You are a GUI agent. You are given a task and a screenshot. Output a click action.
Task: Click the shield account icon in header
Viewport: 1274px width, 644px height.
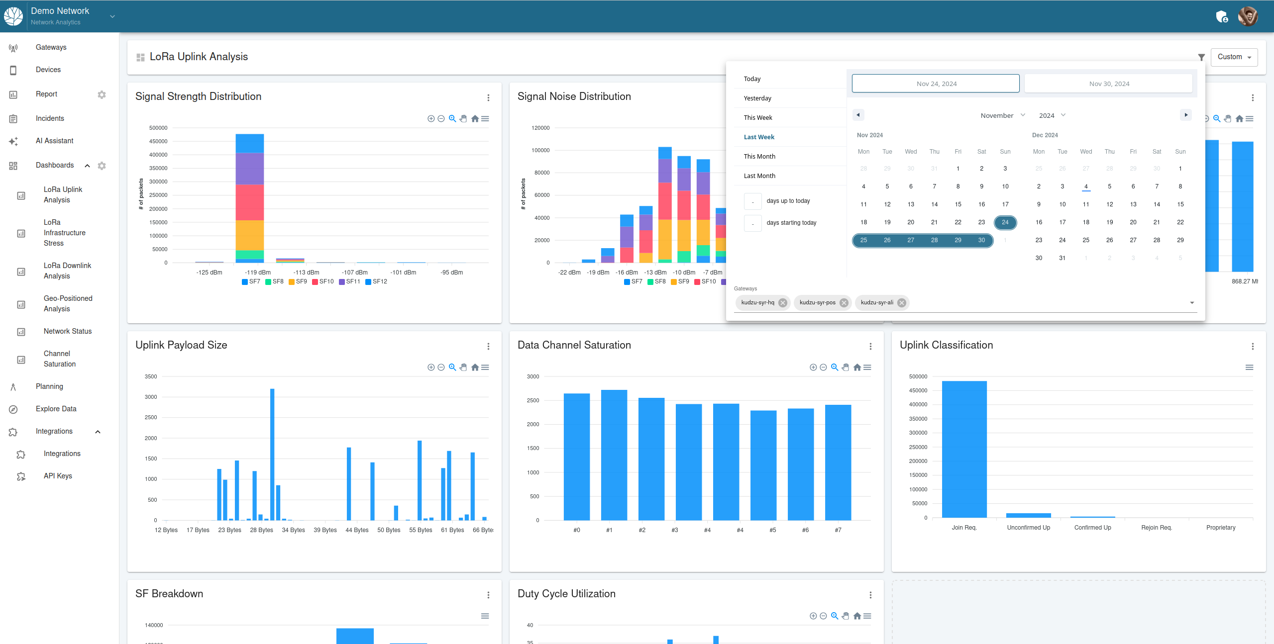coord(1222,17)
